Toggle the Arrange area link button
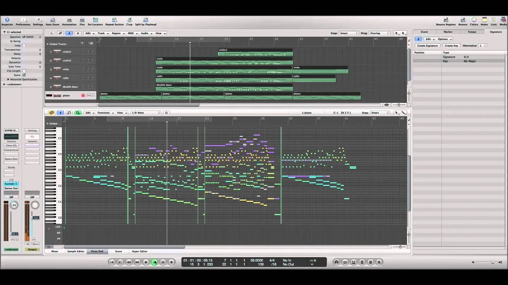Image resolution: width=508 pixels, height=285 pixels. (60, 33)
